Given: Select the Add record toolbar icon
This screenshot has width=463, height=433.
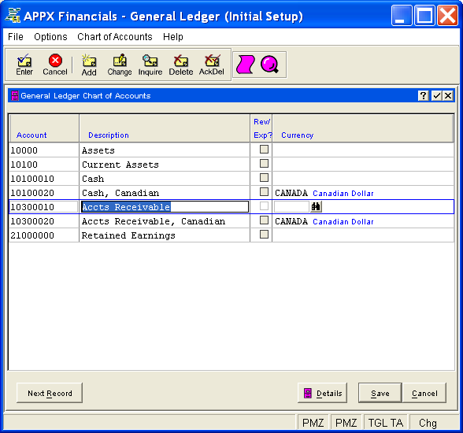Looking at the screenshot, I should click(89, 65).
